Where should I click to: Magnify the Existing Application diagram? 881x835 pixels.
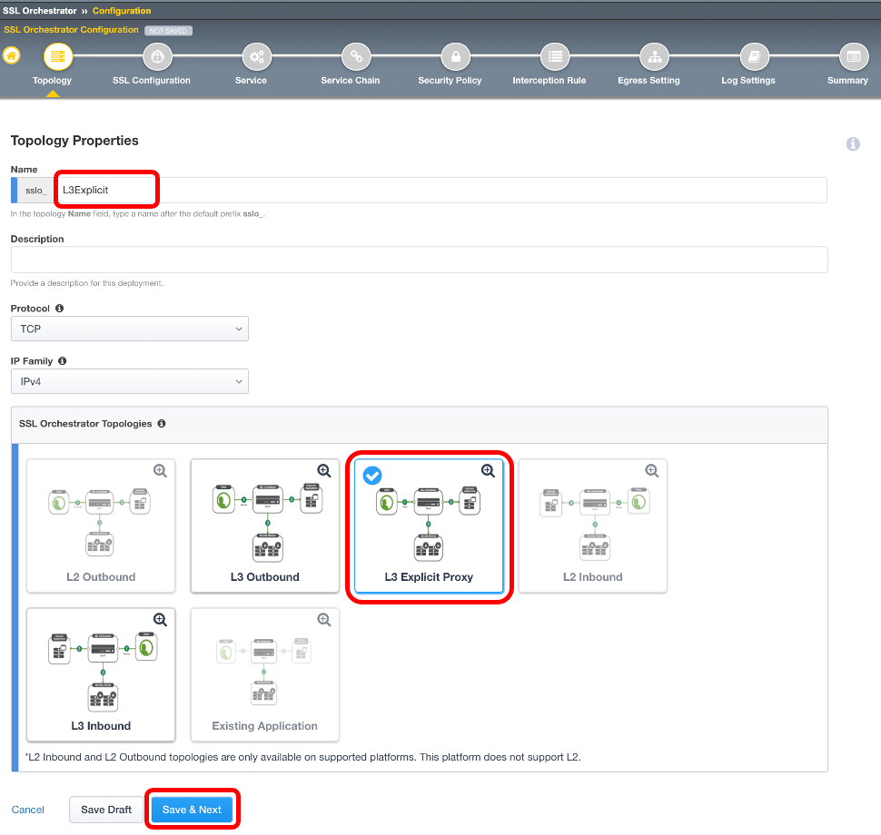click(324, 619)
